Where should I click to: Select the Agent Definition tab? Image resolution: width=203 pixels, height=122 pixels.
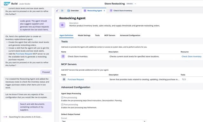click(66, 35)
